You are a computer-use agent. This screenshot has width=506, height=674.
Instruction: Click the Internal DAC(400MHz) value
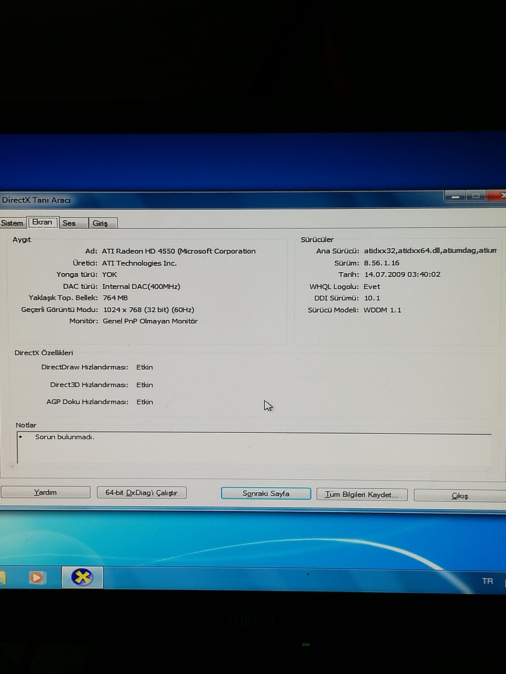(141, 286)
